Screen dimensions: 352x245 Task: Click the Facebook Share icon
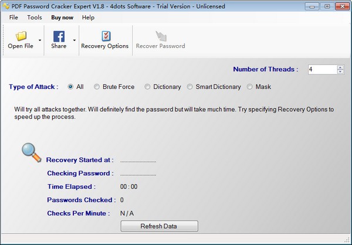[x=59, y=36]
